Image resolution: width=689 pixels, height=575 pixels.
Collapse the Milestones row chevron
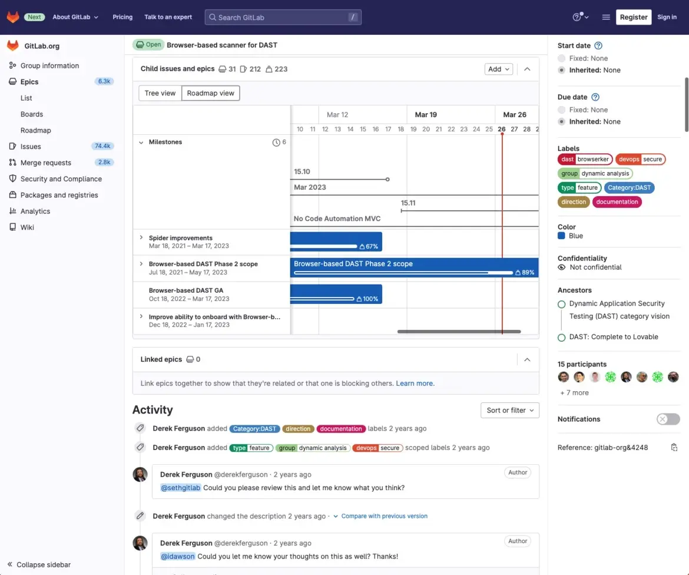(x=141, y=143)
